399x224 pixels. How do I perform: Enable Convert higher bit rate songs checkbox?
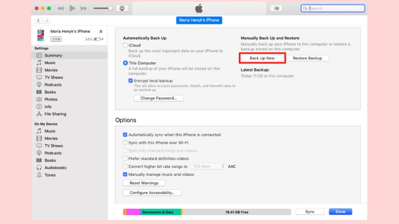125,167
